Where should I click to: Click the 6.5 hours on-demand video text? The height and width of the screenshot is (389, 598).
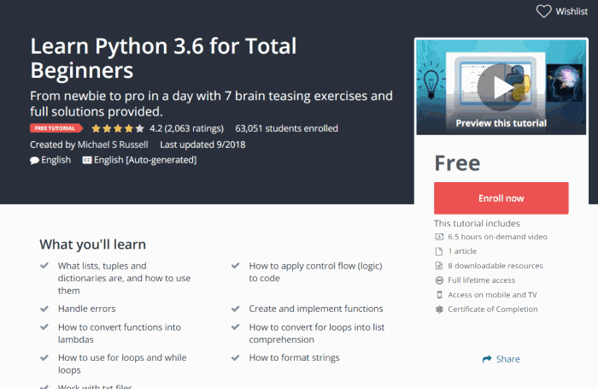[497, 237]
